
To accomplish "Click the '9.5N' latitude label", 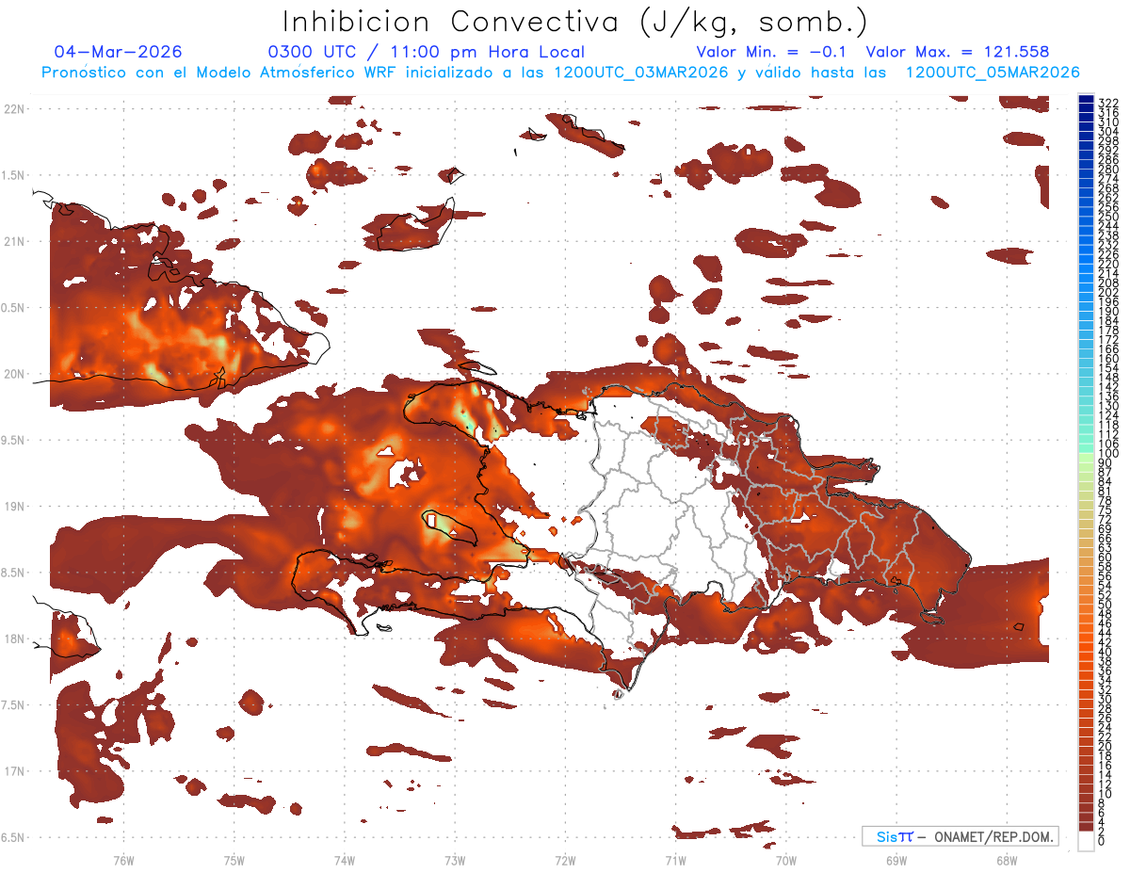I will (14, 440).
